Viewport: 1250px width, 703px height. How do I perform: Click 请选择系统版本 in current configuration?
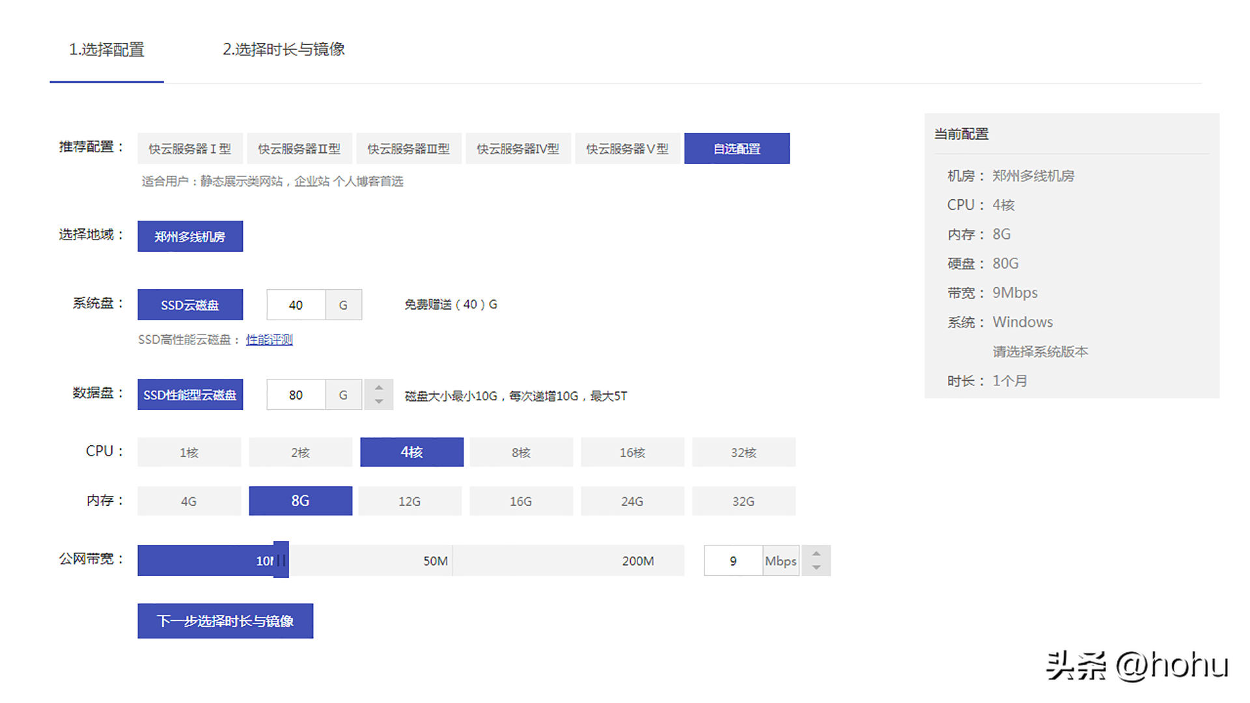click(1040, 352)
